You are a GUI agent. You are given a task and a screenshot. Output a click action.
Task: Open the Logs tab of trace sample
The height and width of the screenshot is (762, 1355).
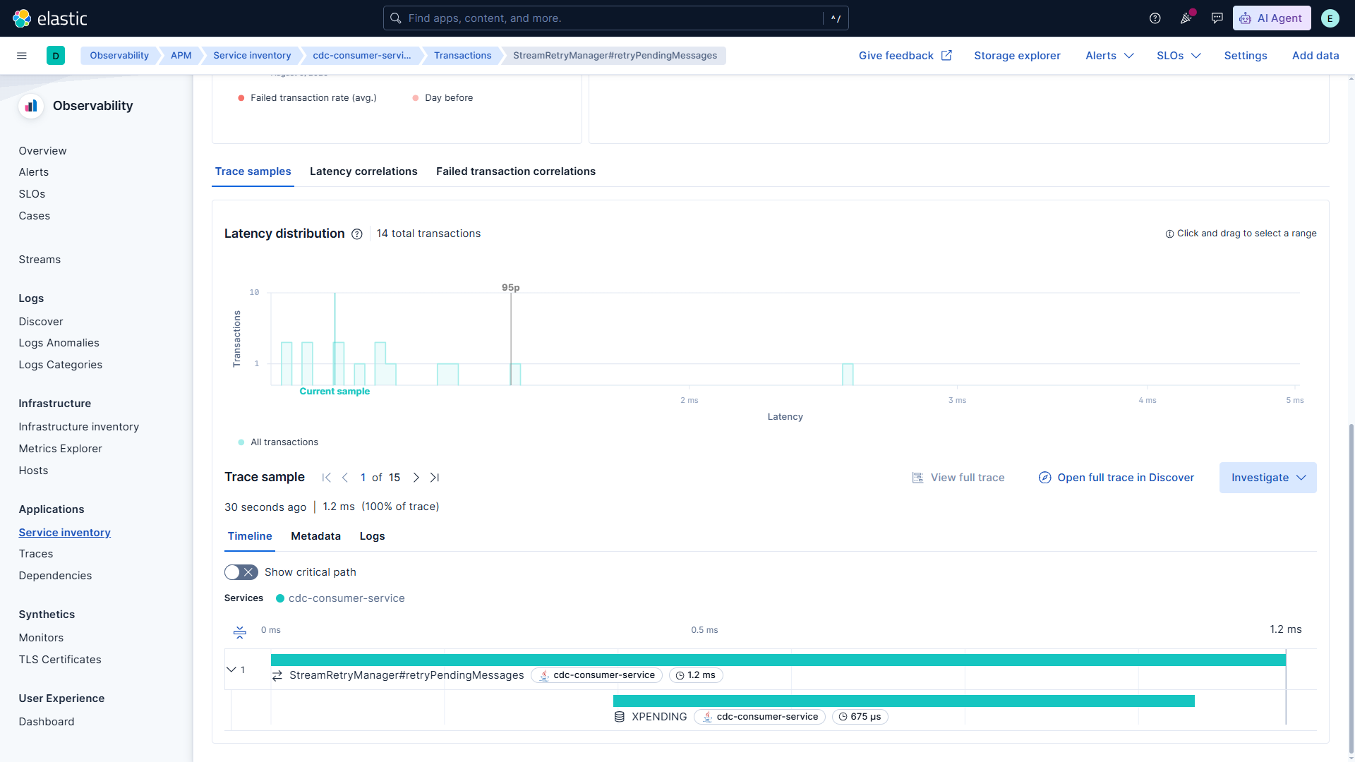(372, 536)
